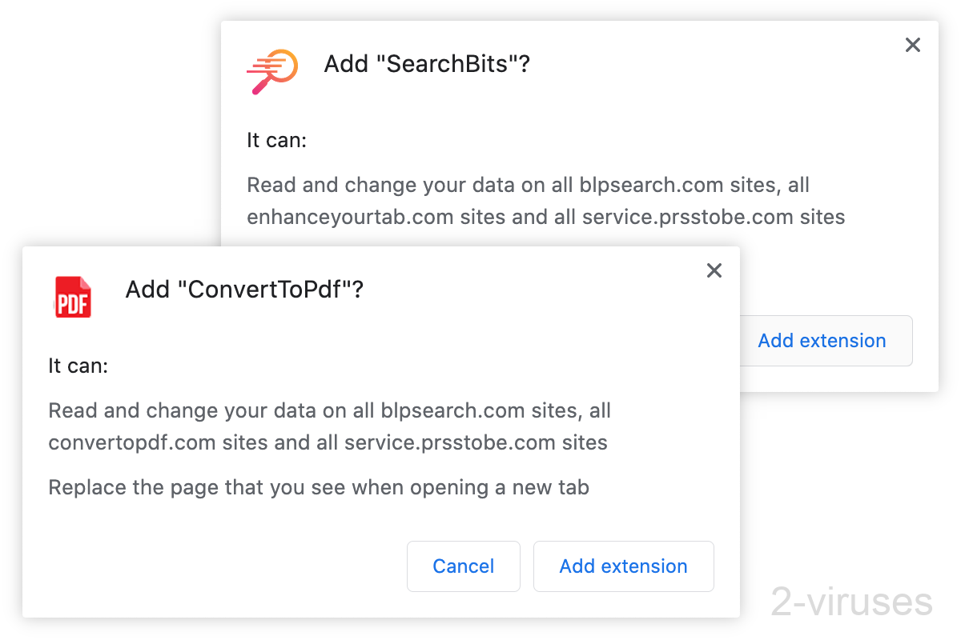Select the title Add "ConvertToPdf"?
This screenshot has height=640, width=961.
243,290
